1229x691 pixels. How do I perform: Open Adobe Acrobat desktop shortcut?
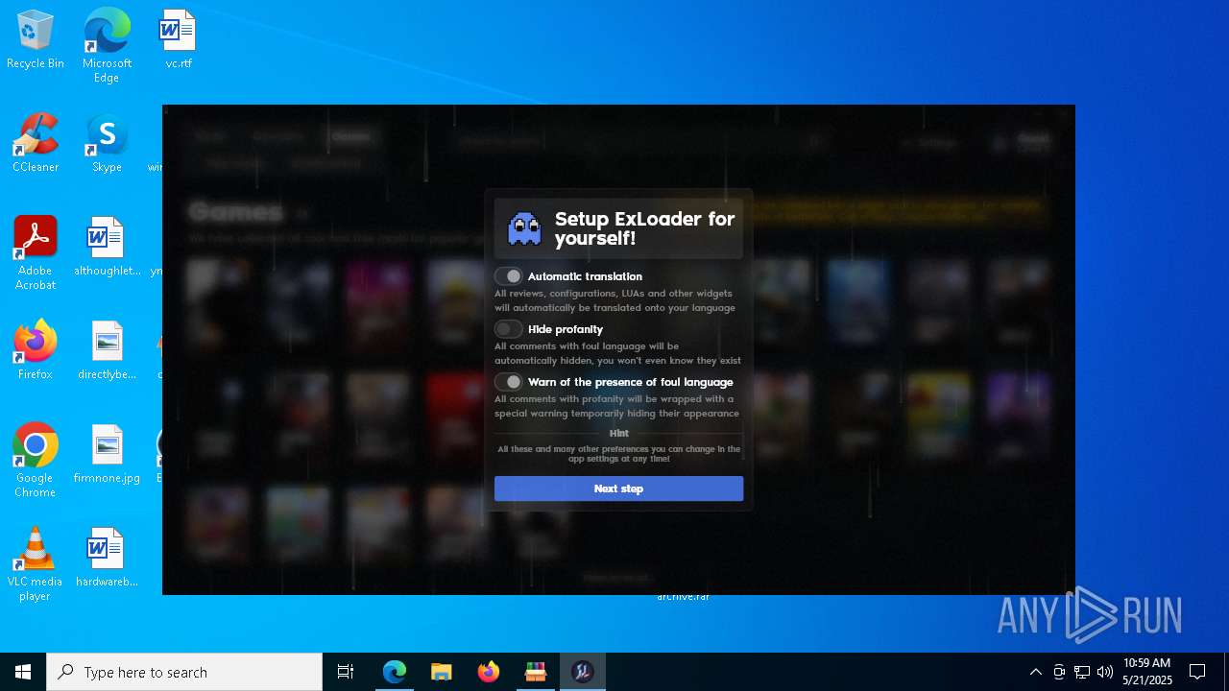click(36, 253)
